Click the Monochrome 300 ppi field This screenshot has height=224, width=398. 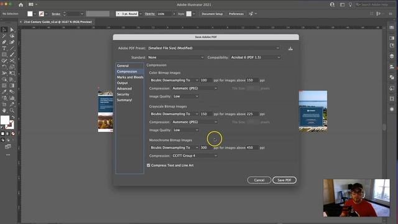click(206, 147)
